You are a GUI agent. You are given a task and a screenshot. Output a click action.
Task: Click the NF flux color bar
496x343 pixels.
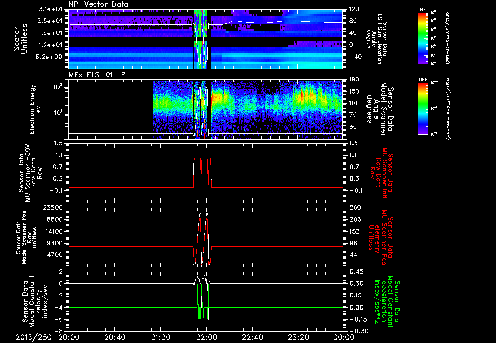click(423, 38)
